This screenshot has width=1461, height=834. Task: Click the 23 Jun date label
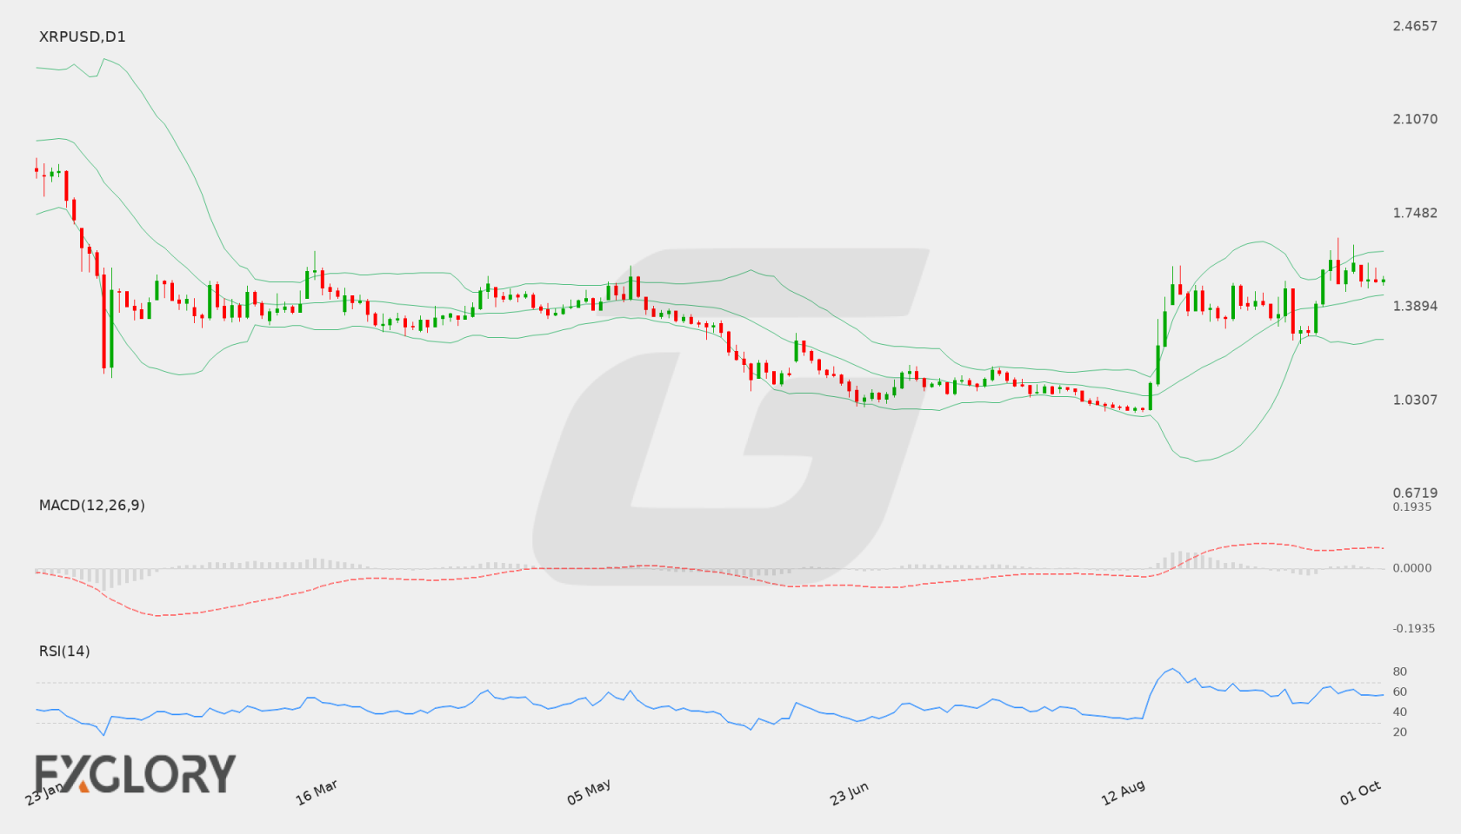click(x=849, y=793)
